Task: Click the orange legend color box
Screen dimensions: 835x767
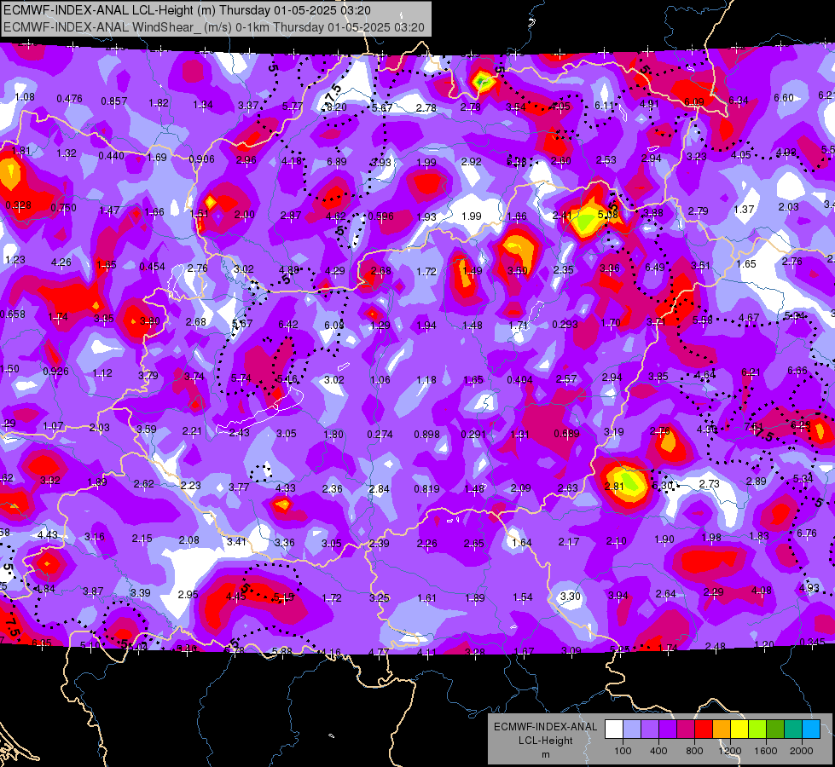Action: (722, 730)
